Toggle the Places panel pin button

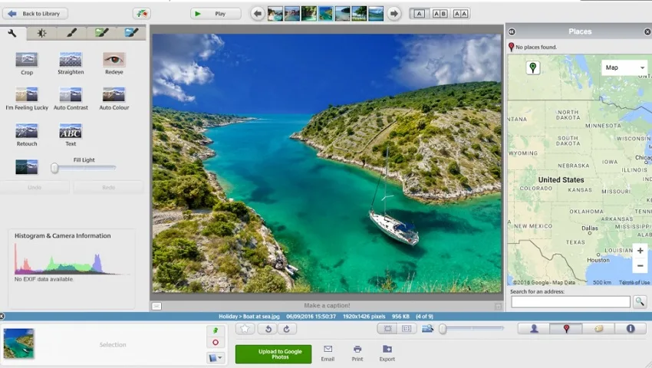(x=566, y=328)
